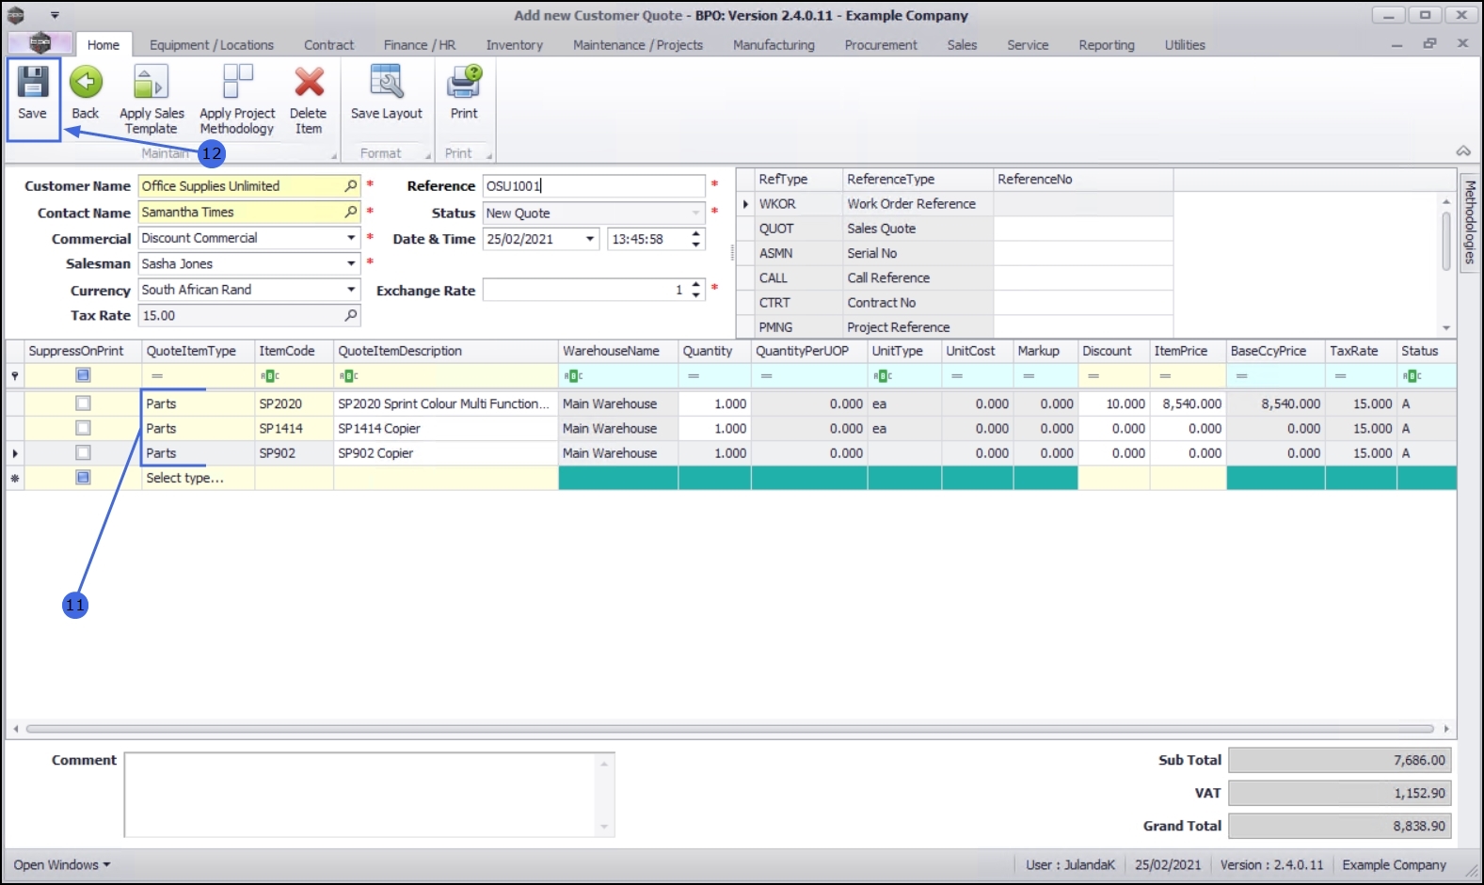Open the Home ribbon tab

(104, 45)
